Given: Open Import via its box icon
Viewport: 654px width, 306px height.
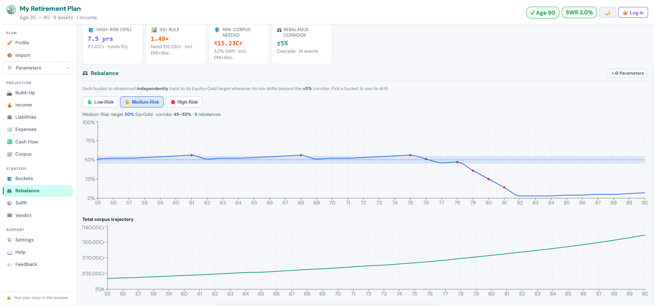Looking at the screenshot, I should click(10, 55).
